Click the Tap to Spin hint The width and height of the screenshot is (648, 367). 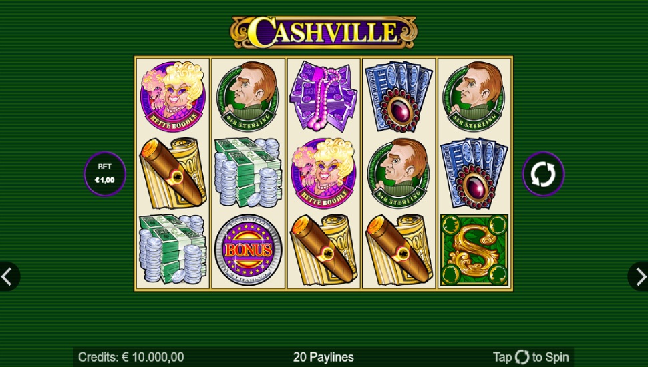531,357
